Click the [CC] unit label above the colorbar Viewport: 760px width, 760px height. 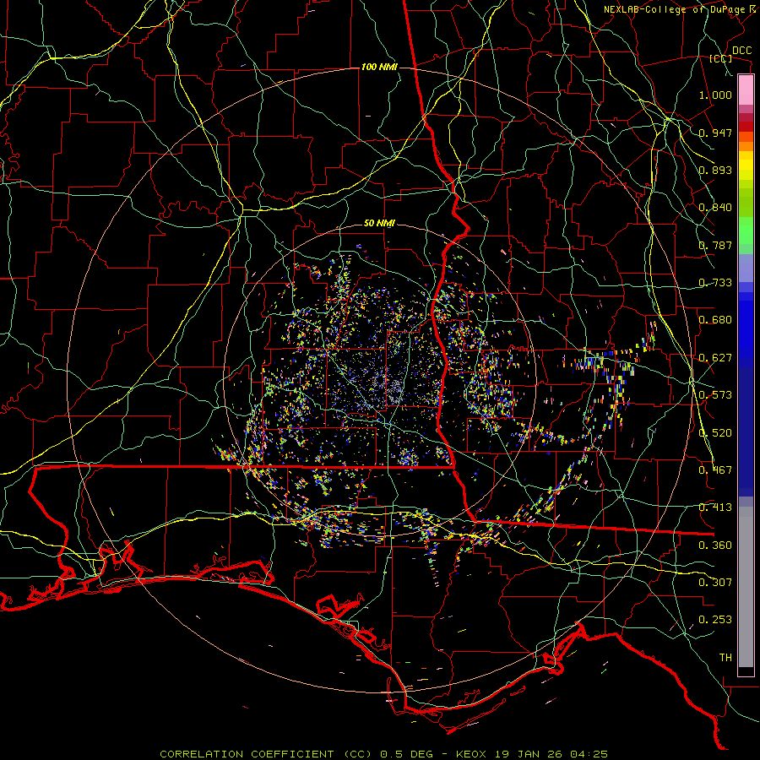click(x=721, y=58)
